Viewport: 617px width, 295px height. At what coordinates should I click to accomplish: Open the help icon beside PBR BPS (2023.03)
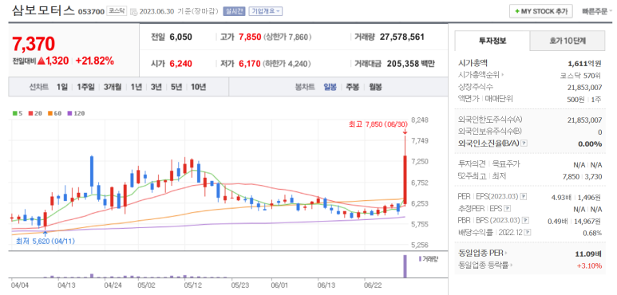click(525, 221)
